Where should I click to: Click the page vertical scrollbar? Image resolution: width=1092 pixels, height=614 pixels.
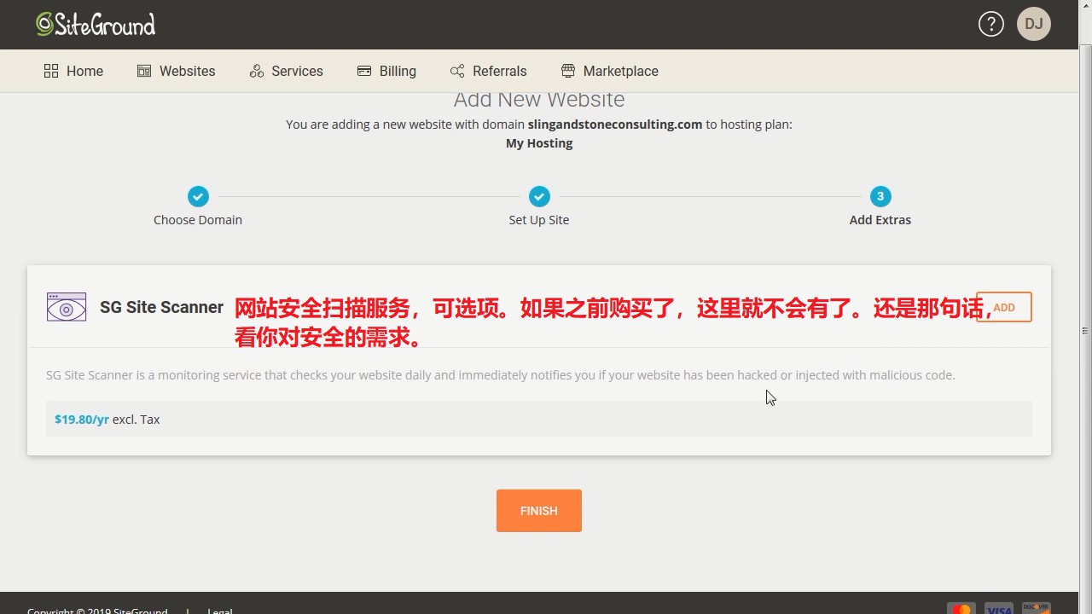click(x=1085, y=330)
